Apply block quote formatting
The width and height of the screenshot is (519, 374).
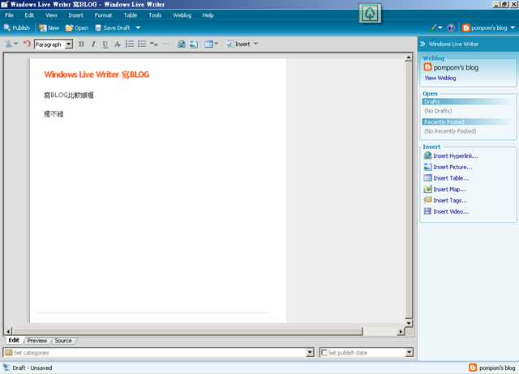pos(154,44)
